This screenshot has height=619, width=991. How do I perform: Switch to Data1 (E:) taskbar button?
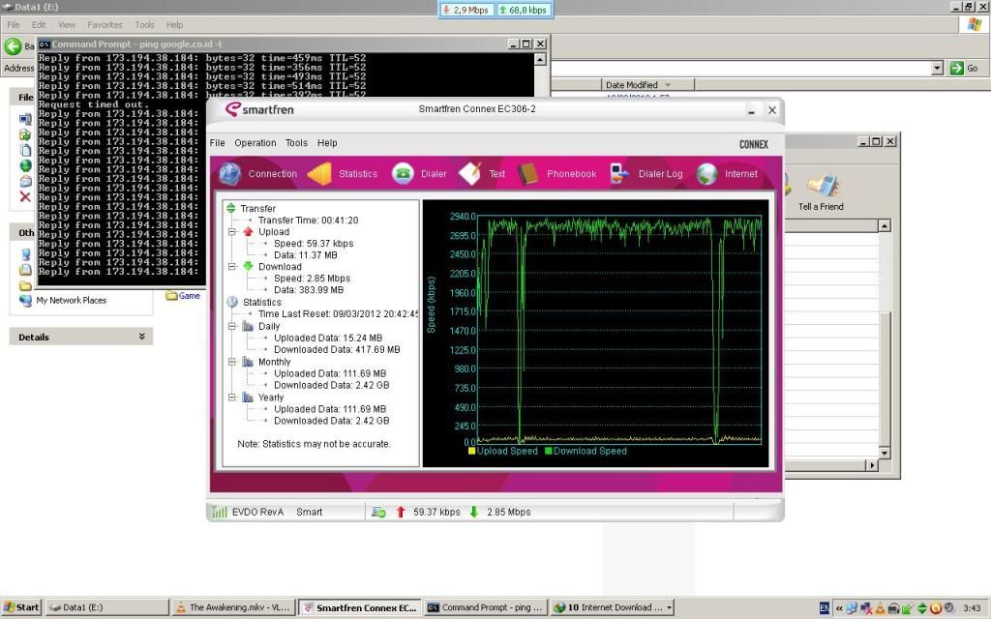pyautogui.click(x=106, y=607)
